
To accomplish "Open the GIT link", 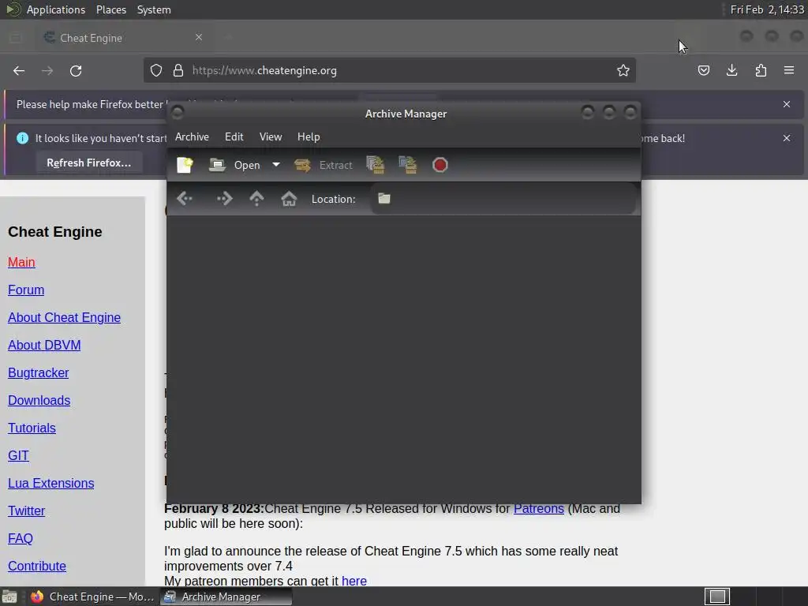I will tap(18, 455).
